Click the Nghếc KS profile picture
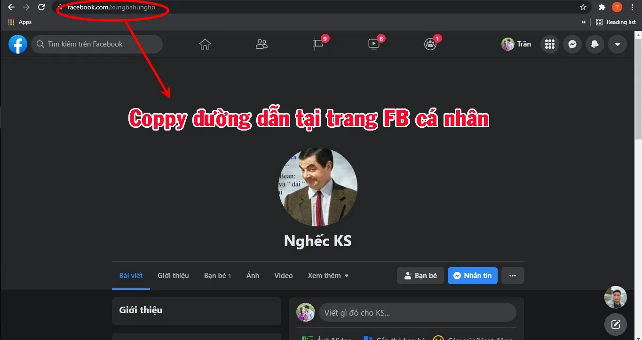642x340 pixels. pyautogui.click(x=318, y=187)
